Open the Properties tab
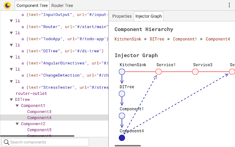The width and height of the screenshot is (235, 147). click(x=122, y=16)
